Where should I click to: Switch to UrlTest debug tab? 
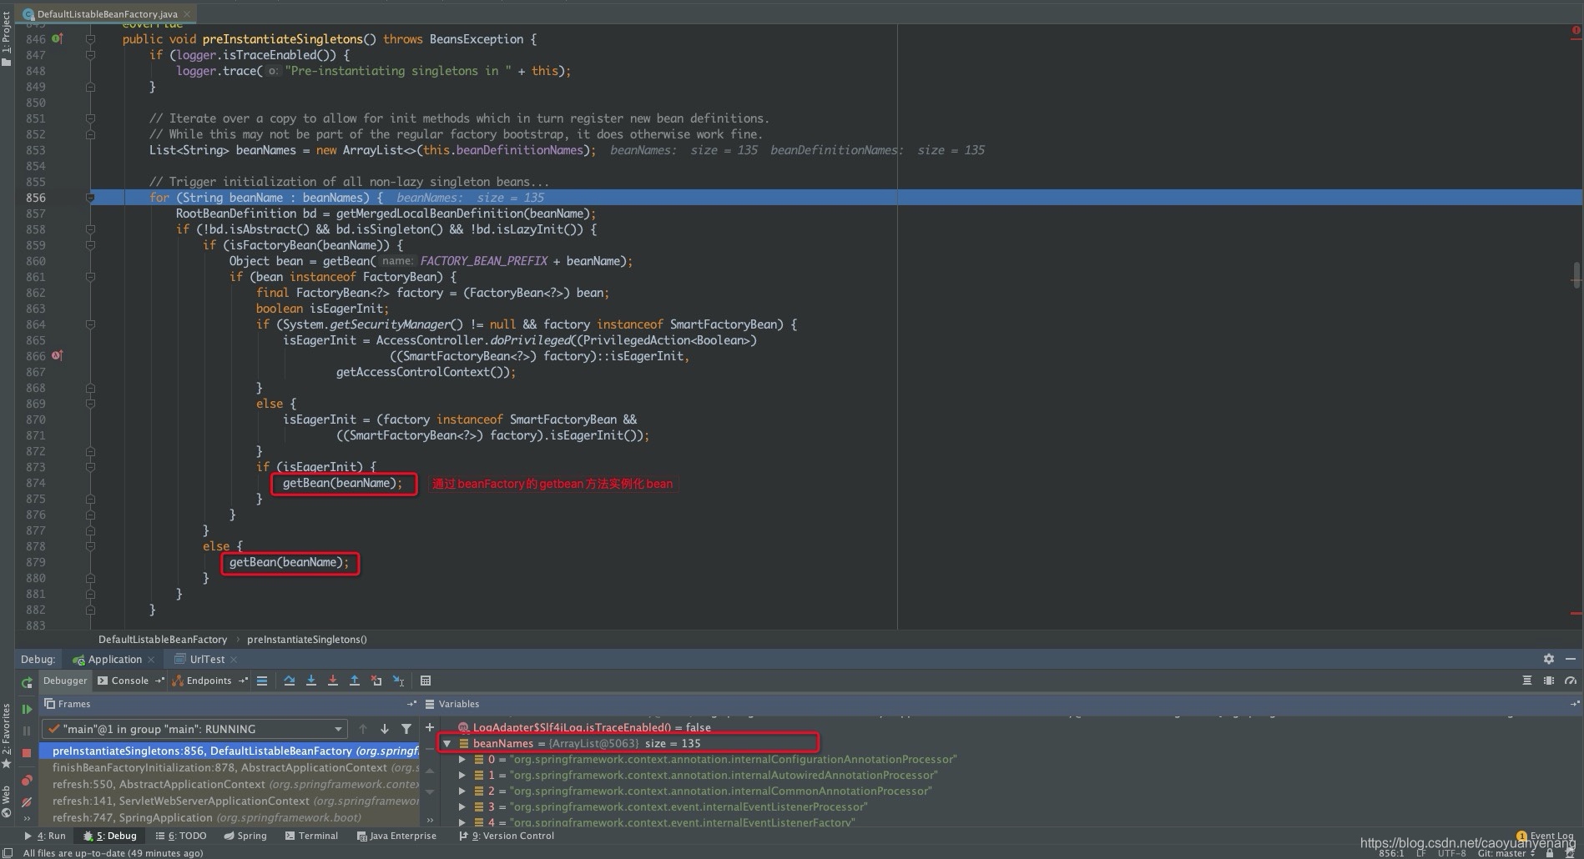(x=207, y=660)
